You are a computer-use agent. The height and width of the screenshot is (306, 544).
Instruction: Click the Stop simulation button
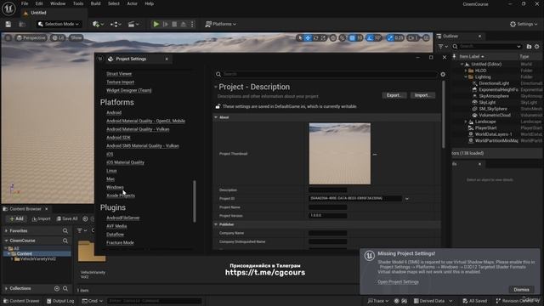[174, 24]
